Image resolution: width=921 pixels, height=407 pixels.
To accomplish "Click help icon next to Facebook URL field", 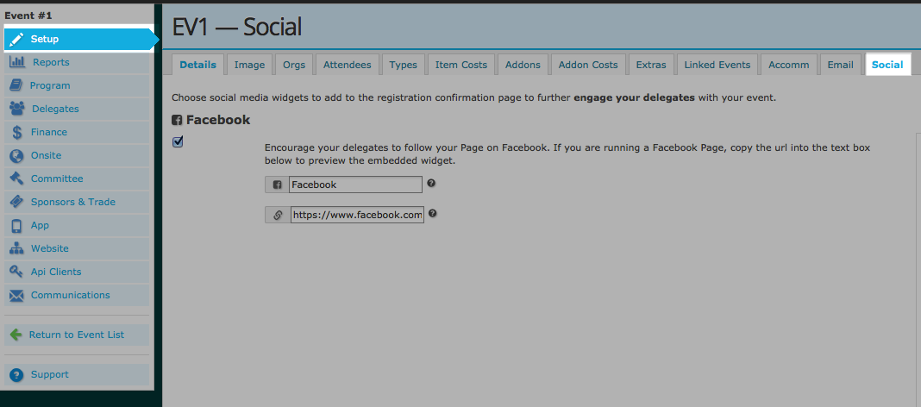I will [x=432, y=213].
